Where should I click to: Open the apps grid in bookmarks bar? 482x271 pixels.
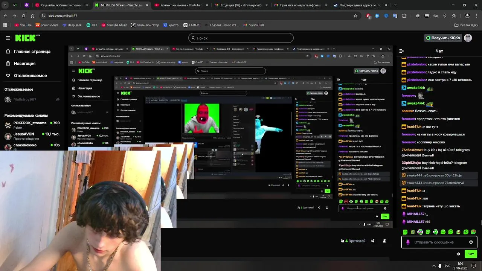tap(5, 25)
